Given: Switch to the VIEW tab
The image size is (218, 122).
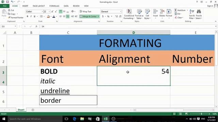Looking at the screenshot, I should click(86, 6).
